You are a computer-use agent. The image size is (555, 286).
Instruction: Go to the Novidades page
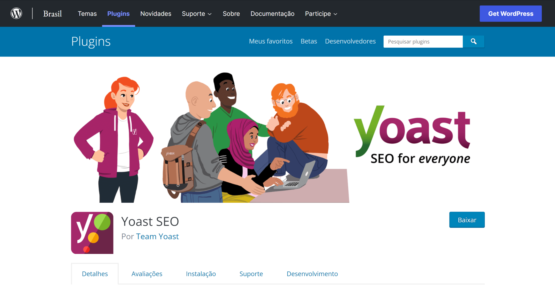(156, 13)
